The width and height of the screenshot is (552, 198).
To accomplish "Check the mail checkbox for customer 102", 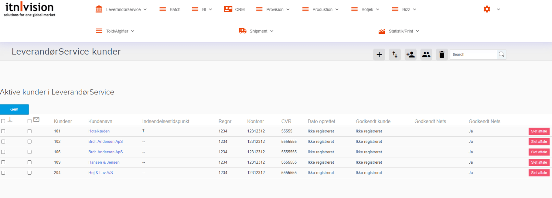I will pyautogui.click(x=30, y=142).
